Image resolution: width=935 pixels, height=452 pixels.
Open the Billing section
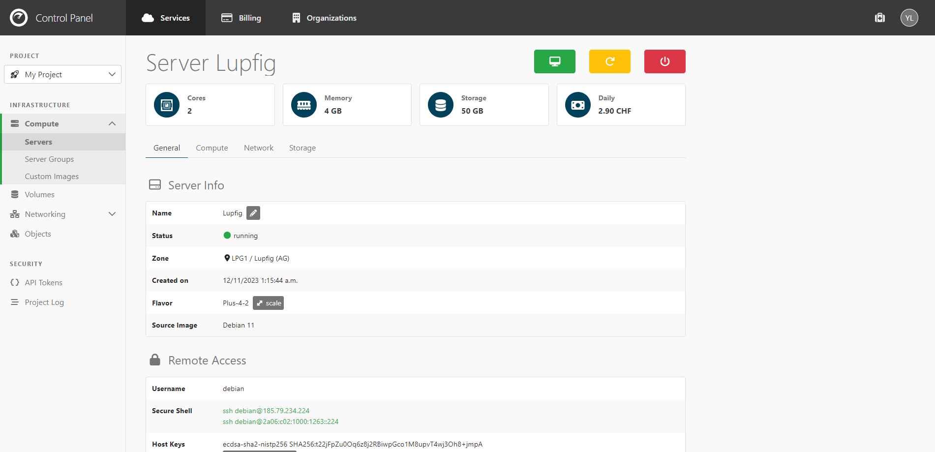pyautogui.click(x=241, y=18)
